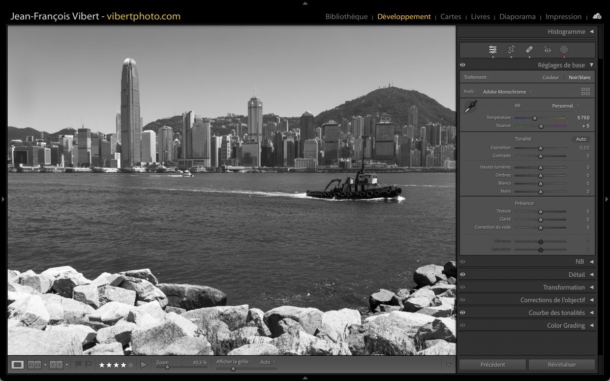Open the Cartes module tab
The height and width of the screenshot is (381, 610).
pyautogui.click(x=450, y=17)
